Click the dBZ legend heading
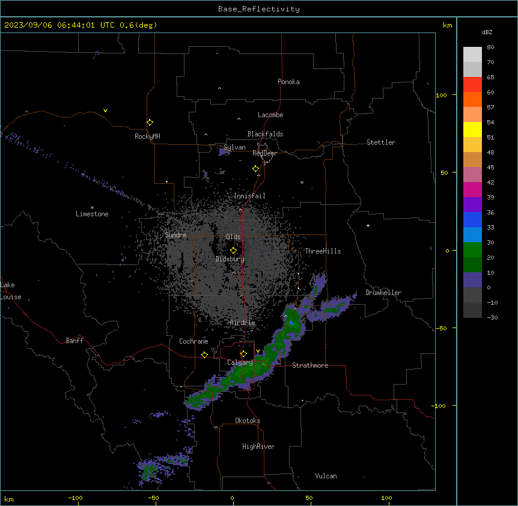The height and width of the screenshot is (506, 518). click(487, 32)
